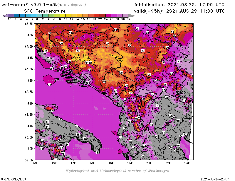Click the '18E' longitude label

tap(92, 163)
